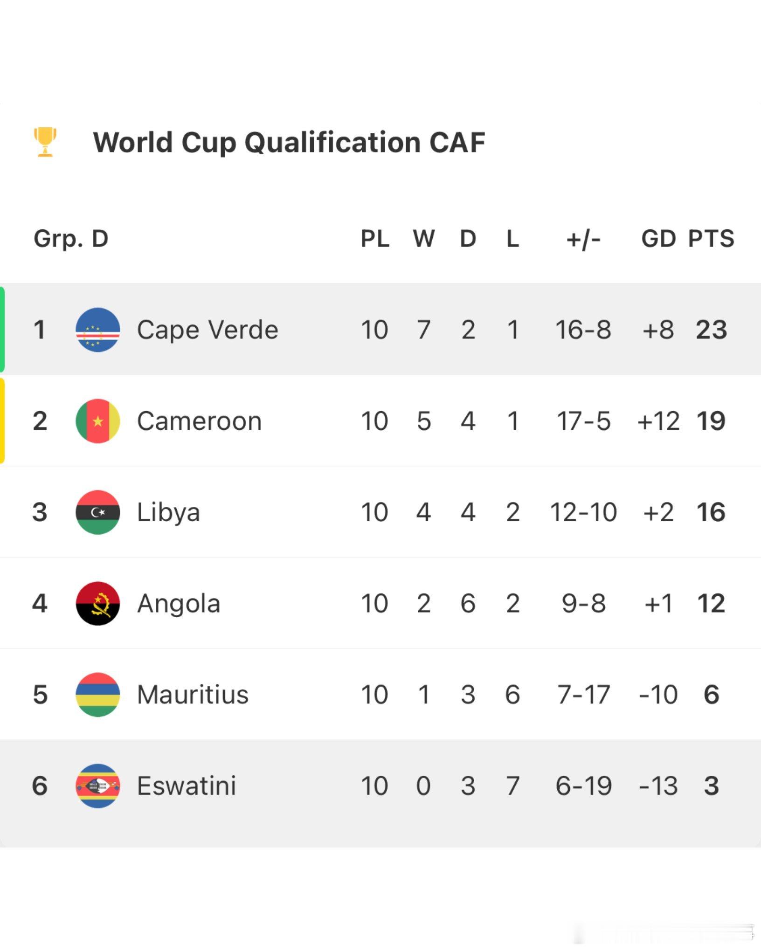Click the +/- goals column header
This screenshot has width=761, height=951.
click(x=583, y=239)
